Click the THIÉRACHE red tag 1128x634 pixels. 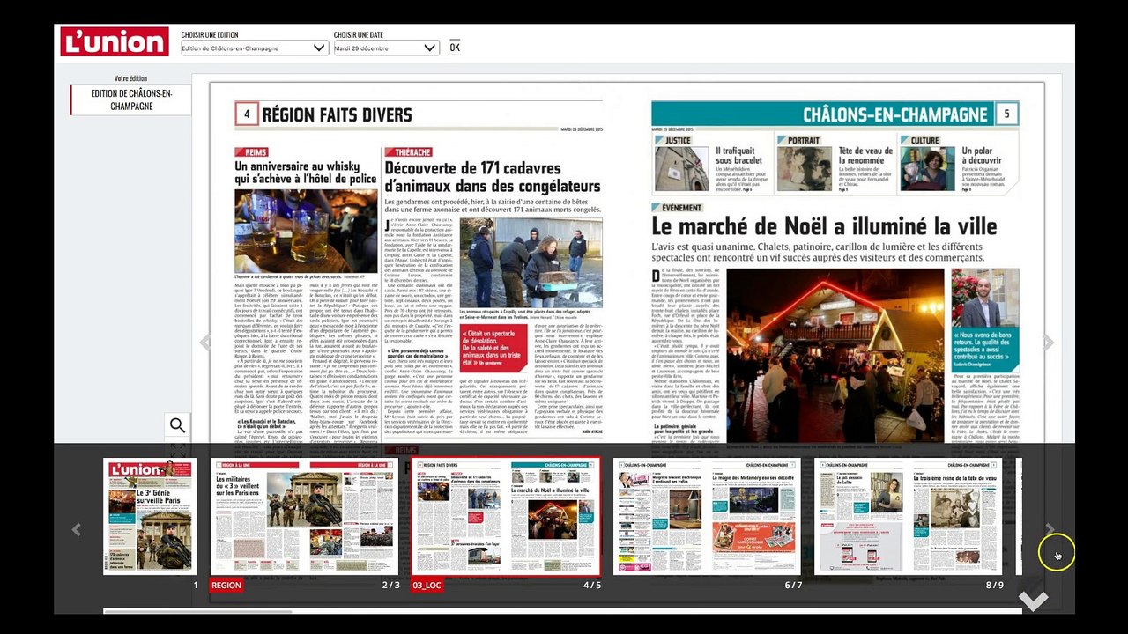(x=408, y=152)
